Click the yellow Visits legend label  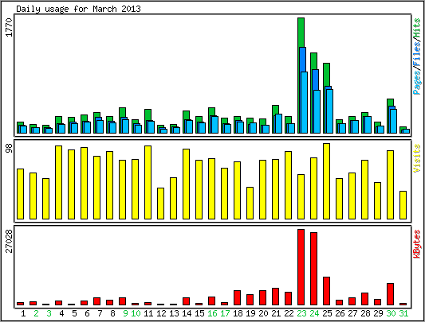(417, 158)
